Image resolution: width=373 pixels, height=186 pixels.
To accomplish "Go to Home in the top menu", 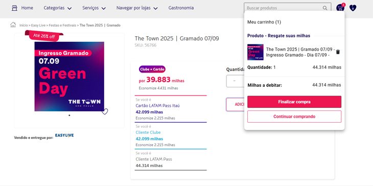I will (x=27, y=8).
